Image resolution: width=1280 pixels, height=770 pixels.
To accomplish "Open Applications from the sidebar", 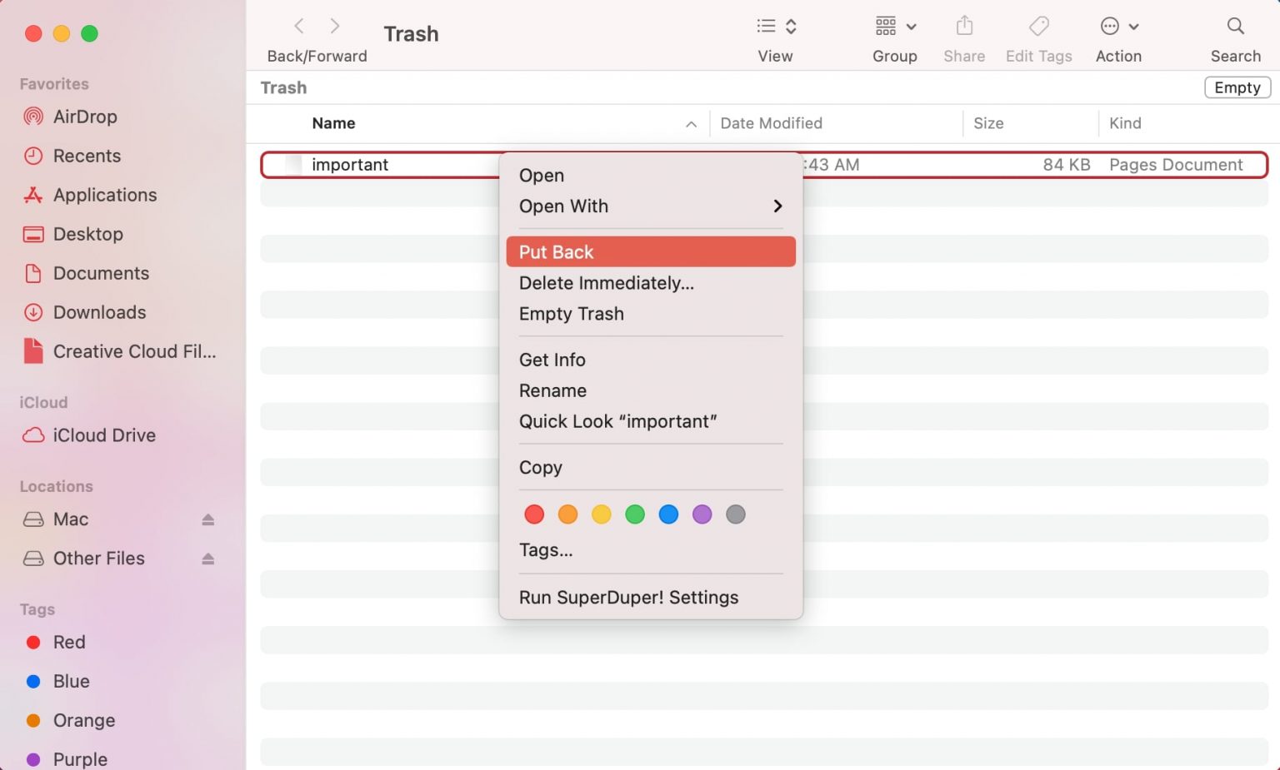I will (105, 195).
